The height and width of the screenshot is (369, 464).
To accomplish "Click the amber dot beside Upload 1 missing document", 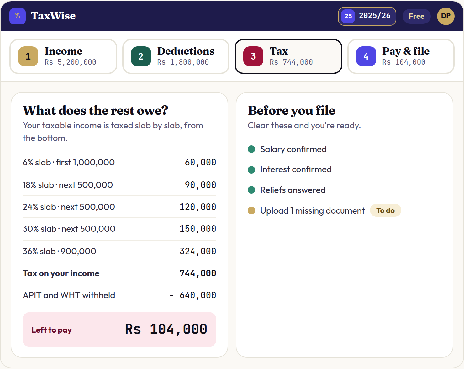I will tap(251, 210).
